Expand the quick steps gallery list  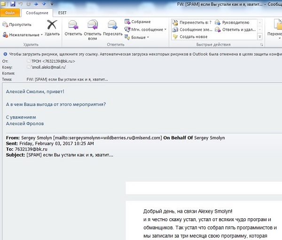(260, 37)
